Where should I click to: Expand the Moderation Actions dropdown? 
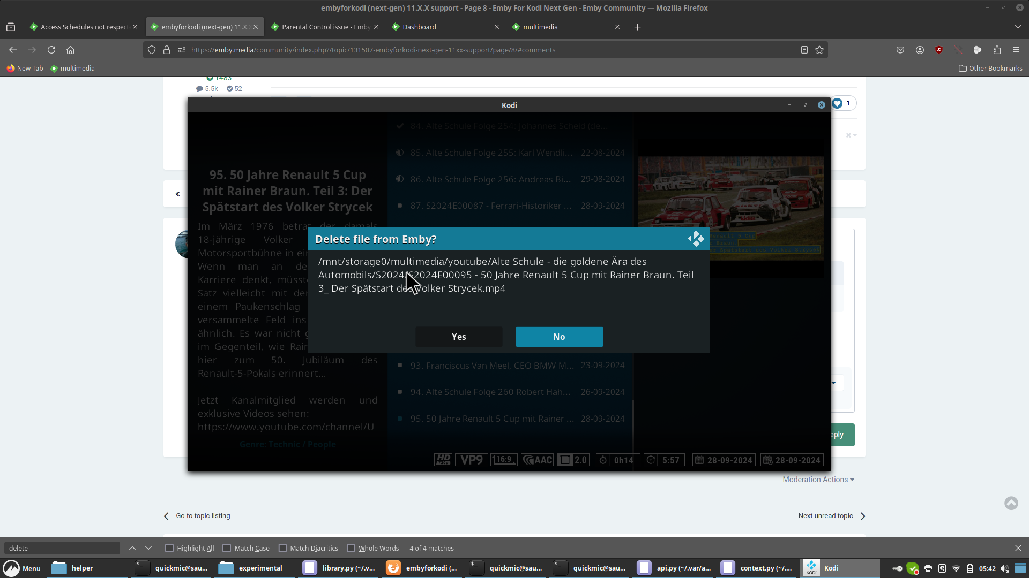[818, 480]
